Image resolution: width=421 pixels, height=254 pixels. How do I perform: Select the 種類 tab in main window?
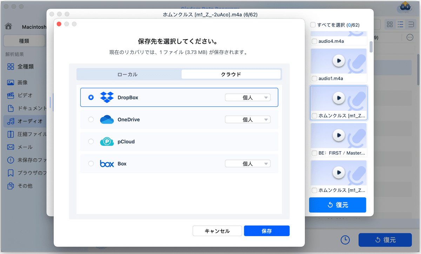coord(24,41)
